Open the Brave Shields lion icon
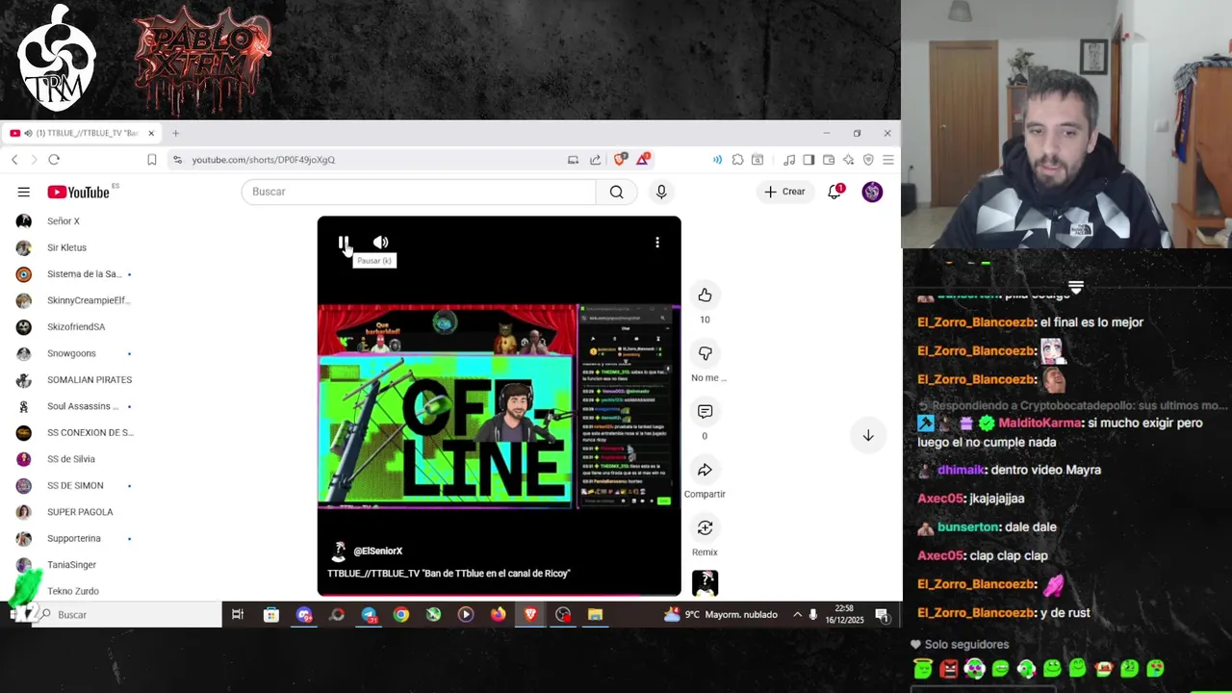The image size is (1232, 693). (x=620, y=160)
